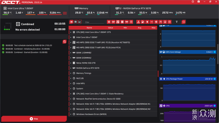Viewport: 219px width, 123px height.
Task: Copy test log with red clipboard icon
Action: coord(64,42)
